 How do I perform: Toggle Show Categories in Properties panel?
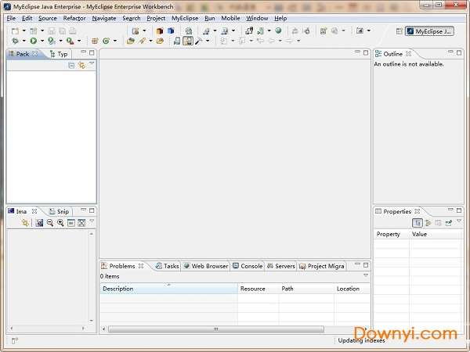pos(418,223)
